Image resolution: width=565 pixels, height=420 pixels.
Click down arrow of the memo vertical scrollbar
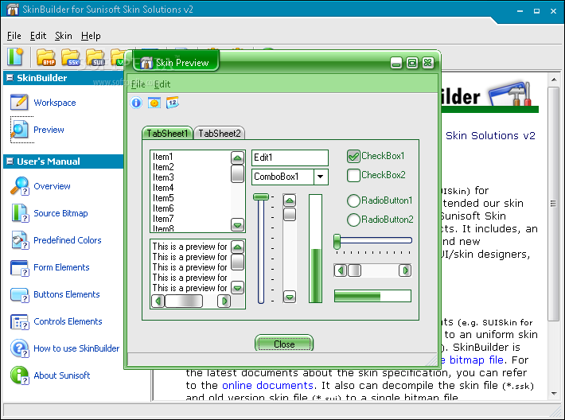tap(237, 287)
